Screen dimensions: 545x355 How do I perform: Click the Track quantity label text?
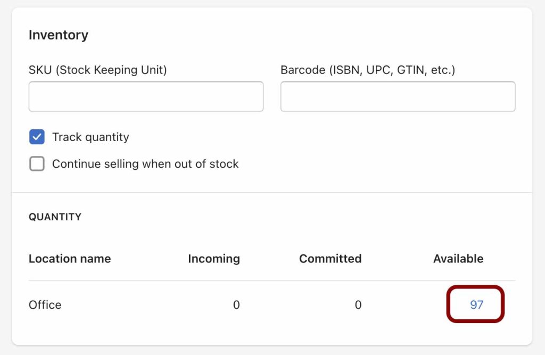(x=90, y=137)
